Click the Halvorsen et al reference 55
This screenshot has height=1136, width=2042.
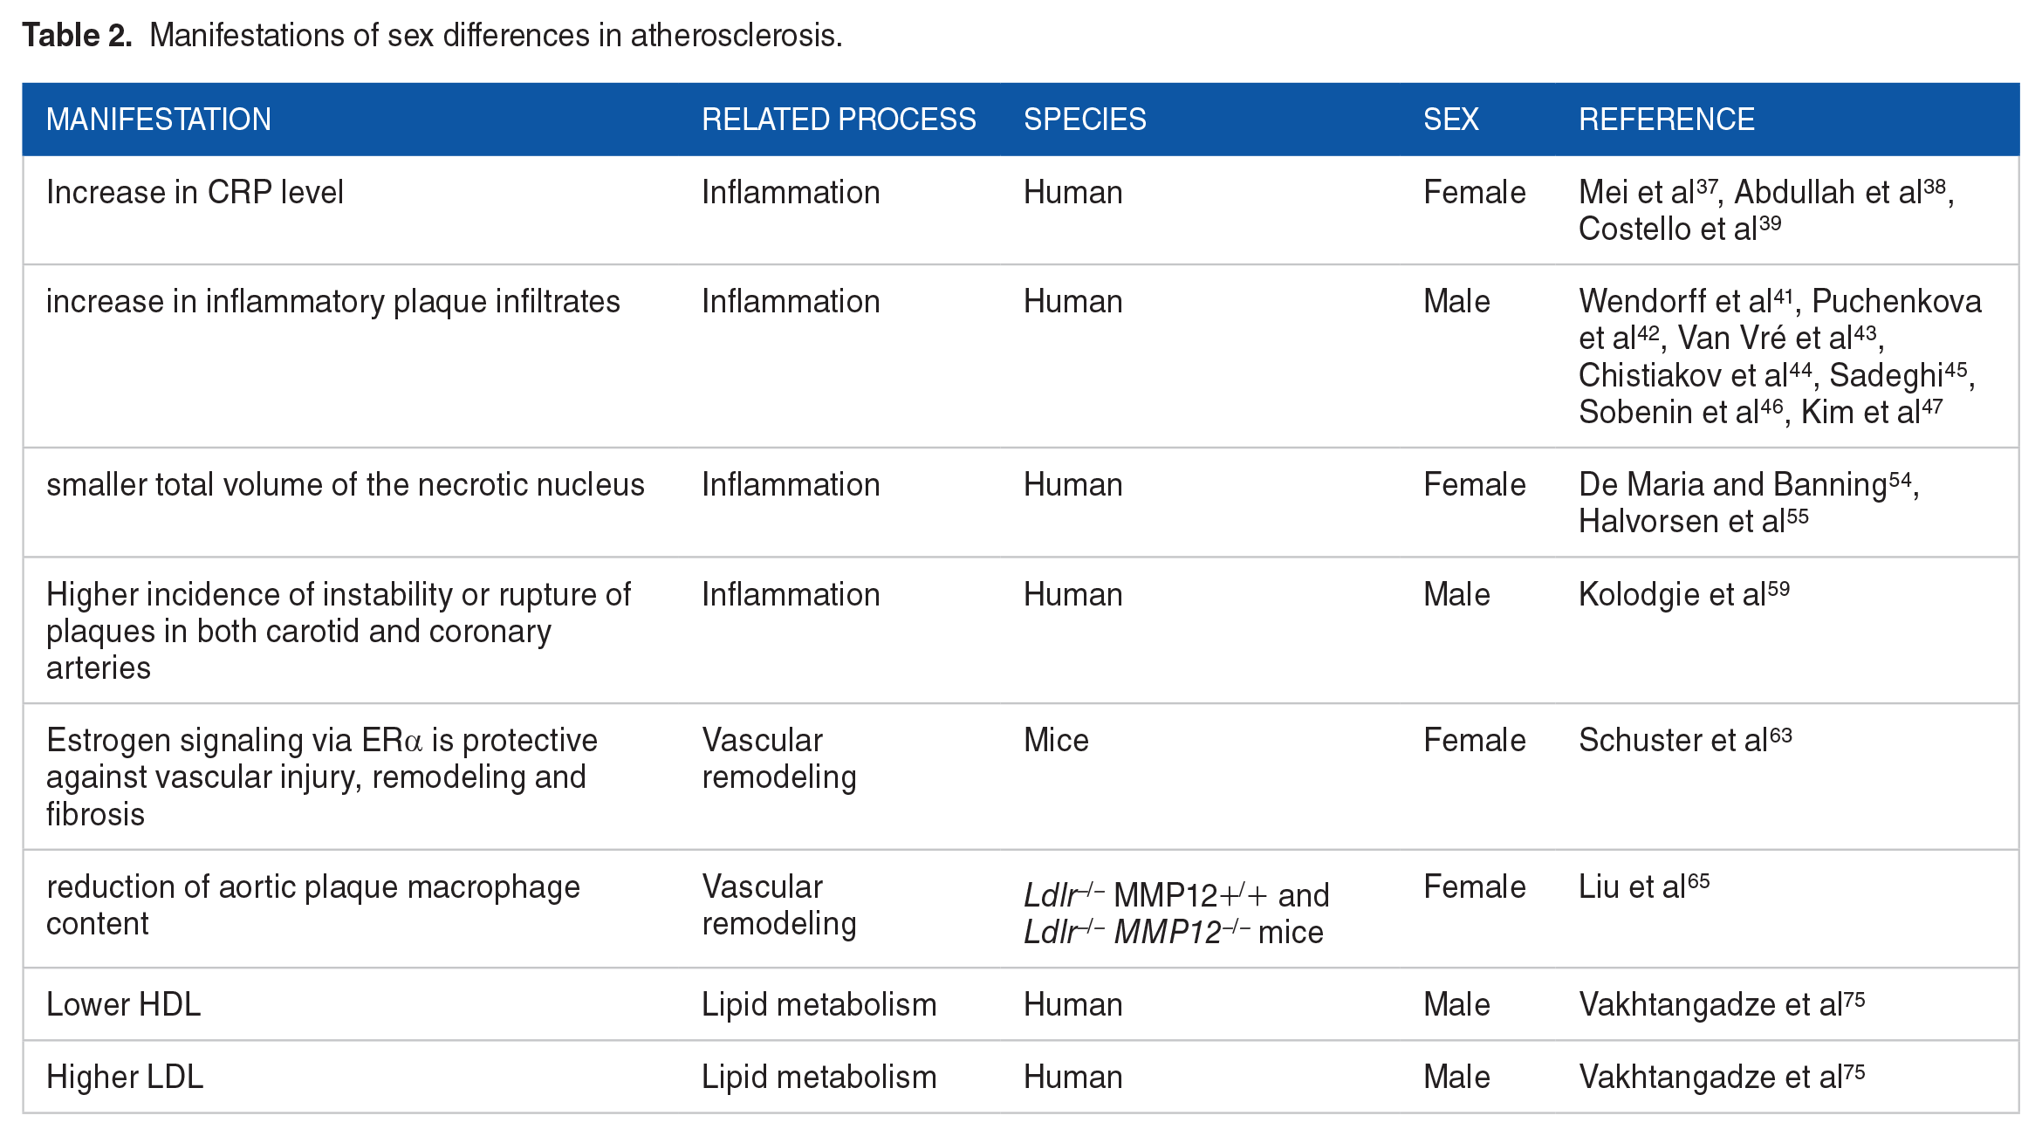(x=1693, y=522)
